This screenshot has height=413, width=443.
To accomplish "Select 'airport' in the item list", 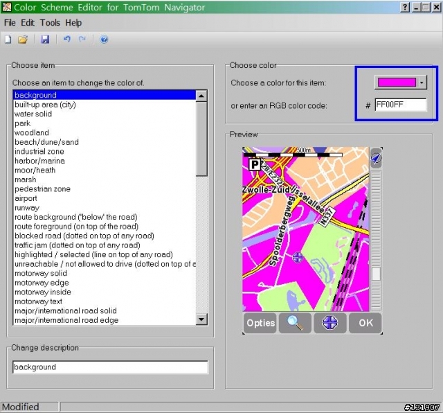I will (105, 198).
